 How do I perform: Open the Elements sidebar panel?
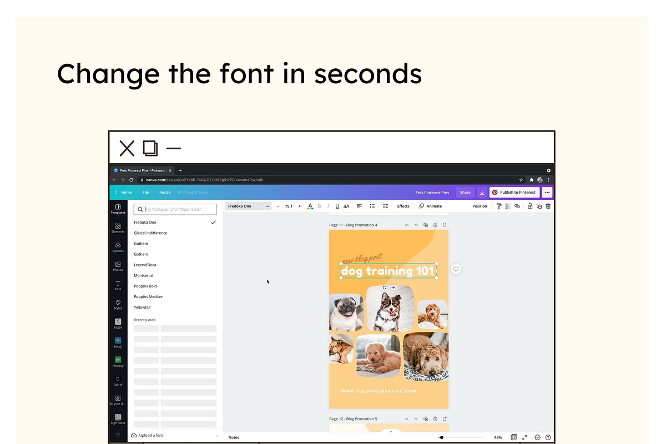[x=118, y=228]
